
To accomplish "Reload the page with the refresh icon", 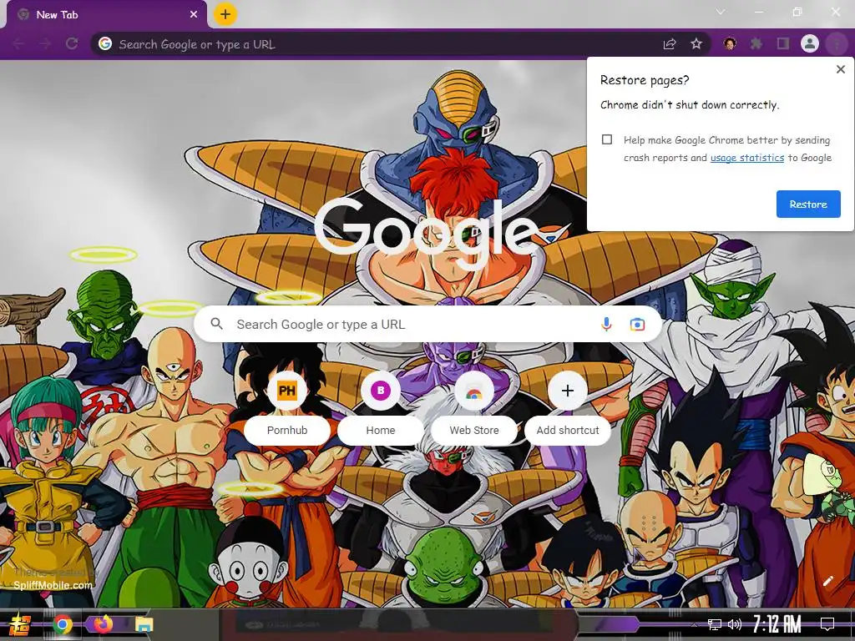I will (x=72, y=44).
